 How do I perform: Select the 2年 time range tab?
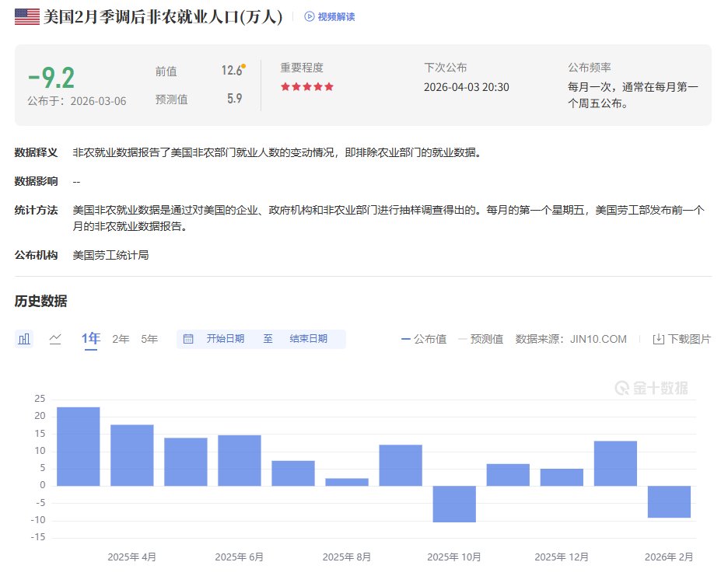(121, 339)
